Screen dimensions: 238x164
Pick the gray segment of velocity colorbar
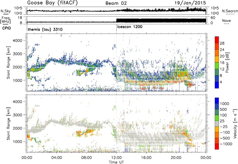pos(217,123)
